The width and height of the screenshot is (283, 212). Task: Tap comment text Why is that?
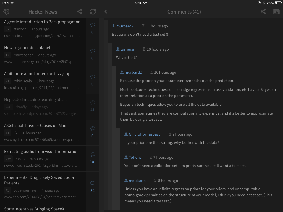pos(126,57)
